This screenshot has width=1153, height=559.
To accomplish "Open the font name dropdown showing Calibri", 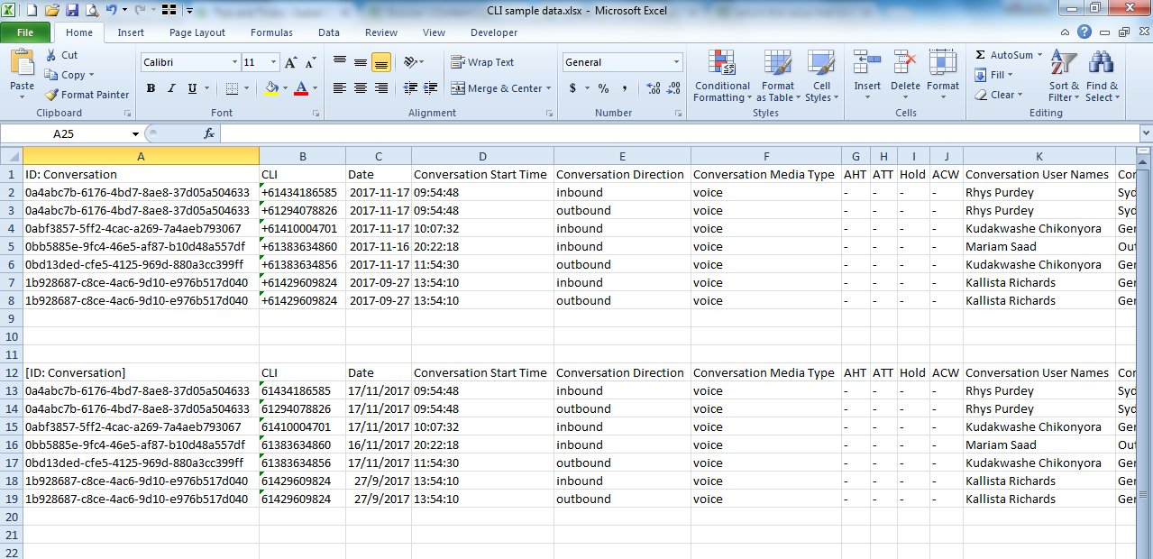I will (x=234, y=62).
